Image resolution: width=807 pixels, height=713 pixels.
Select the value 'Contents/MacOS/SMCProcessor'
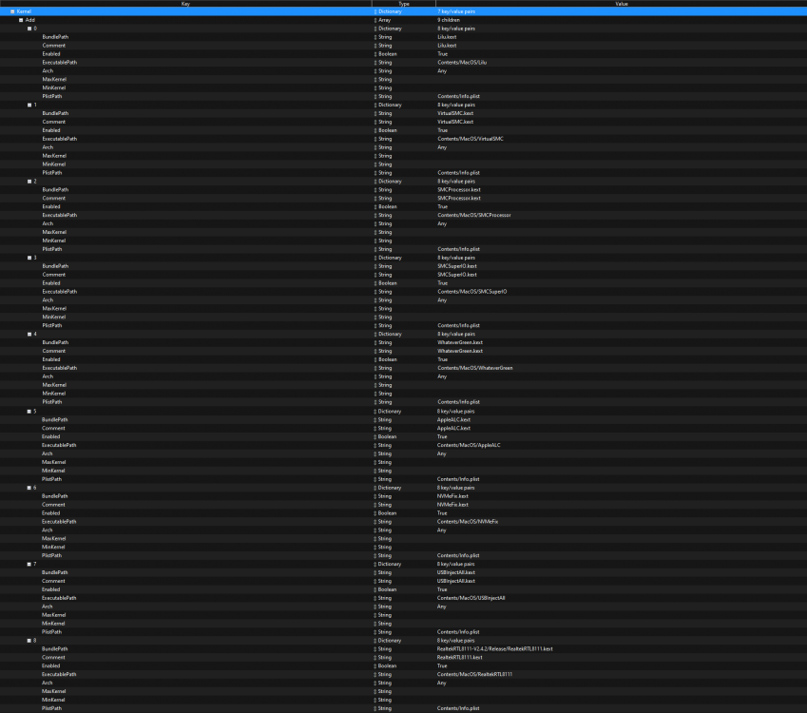click(x=474, y=215)
